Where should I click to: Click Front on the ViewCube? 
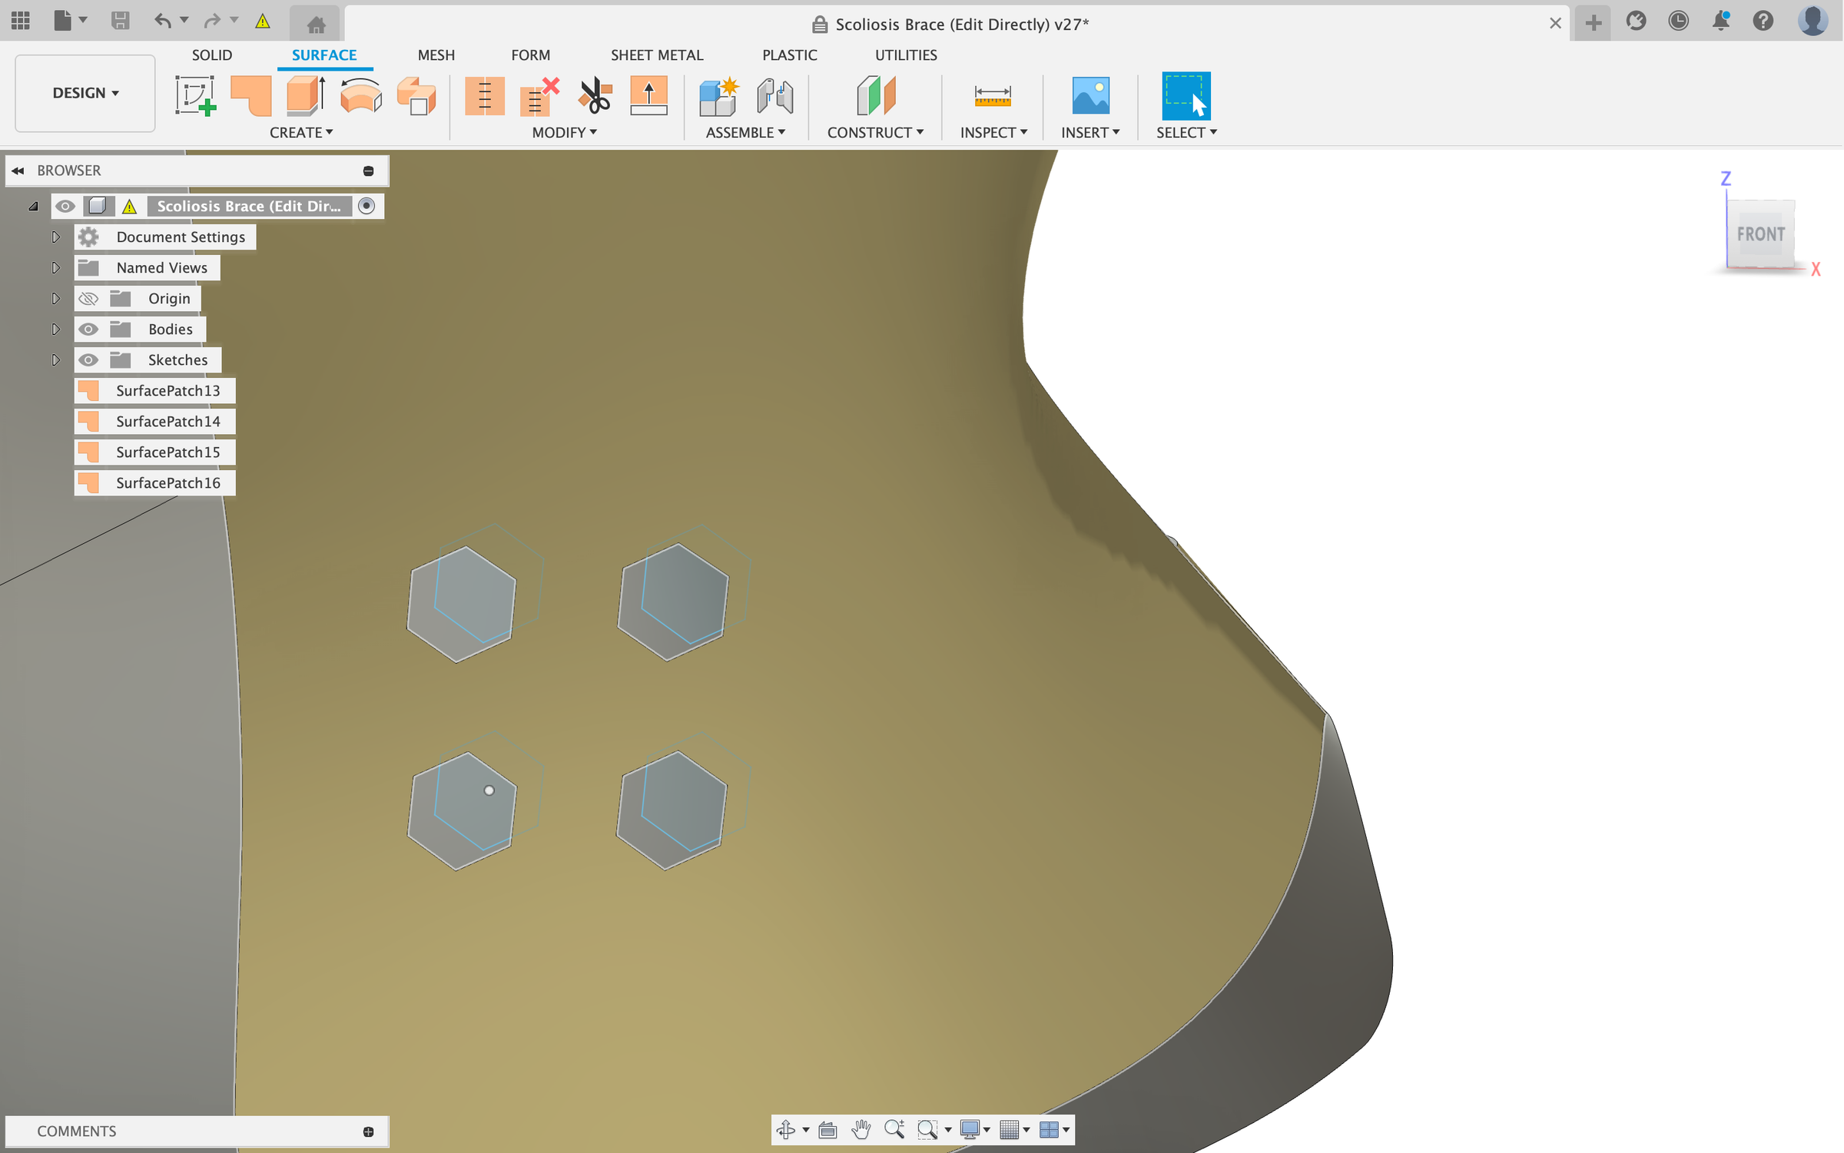[x=1760, y=234]
